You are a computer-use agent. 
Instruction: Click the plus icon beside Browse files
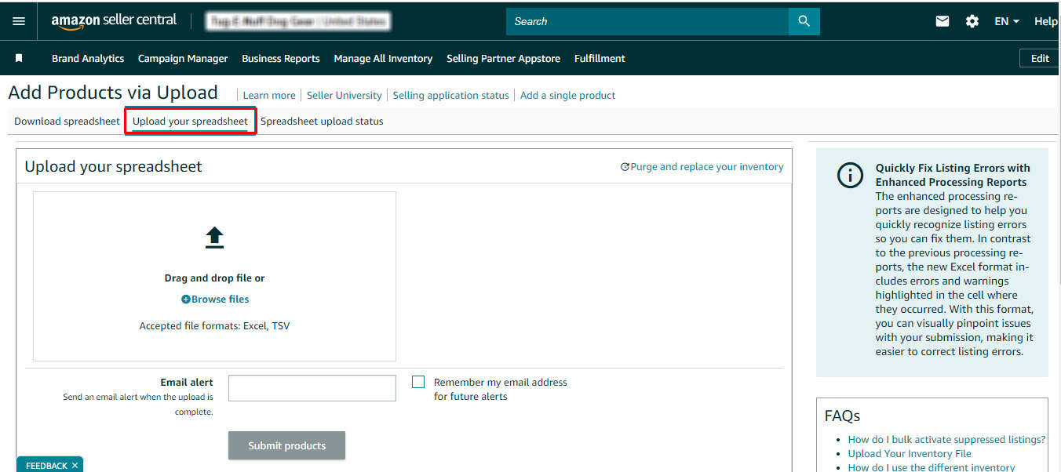coord(186,299)
